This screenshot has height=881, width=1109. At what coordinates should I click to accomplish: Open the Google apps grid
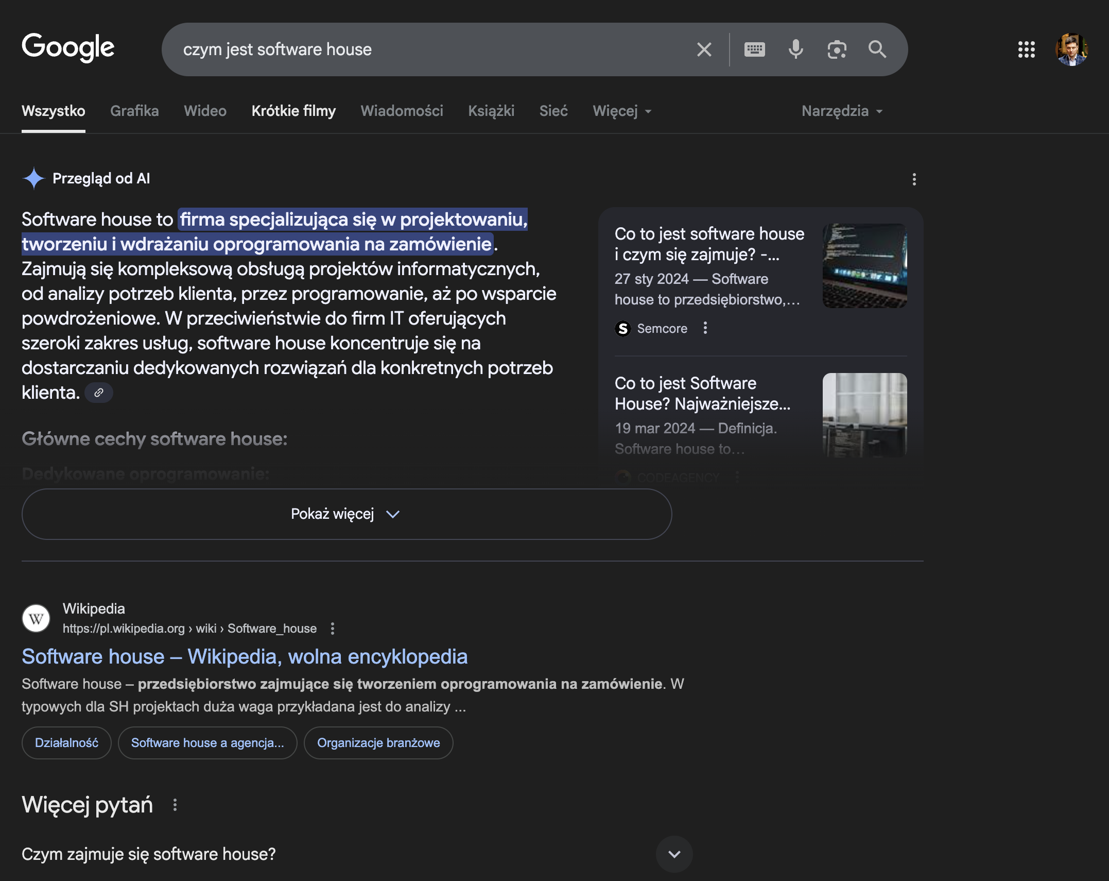point(1026,49)
